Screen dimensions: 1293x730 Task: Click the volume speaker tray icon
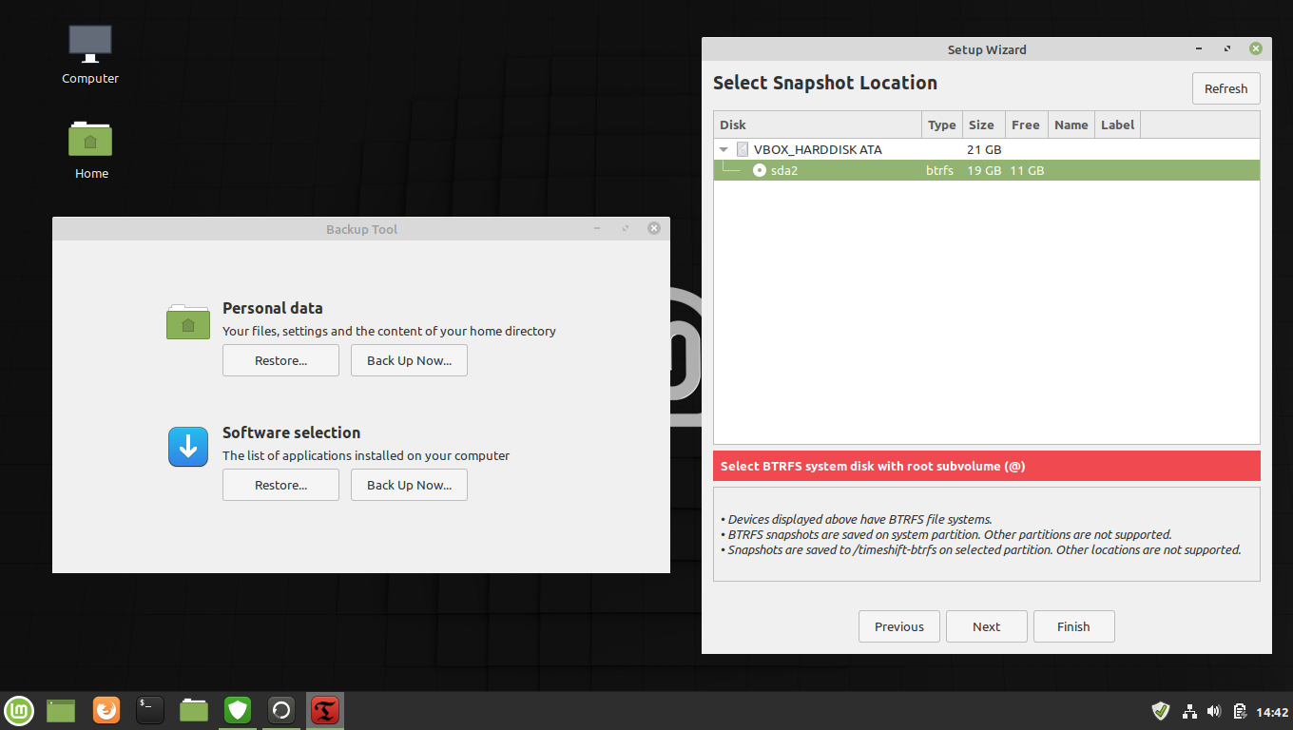click(x=1214, y=711)
